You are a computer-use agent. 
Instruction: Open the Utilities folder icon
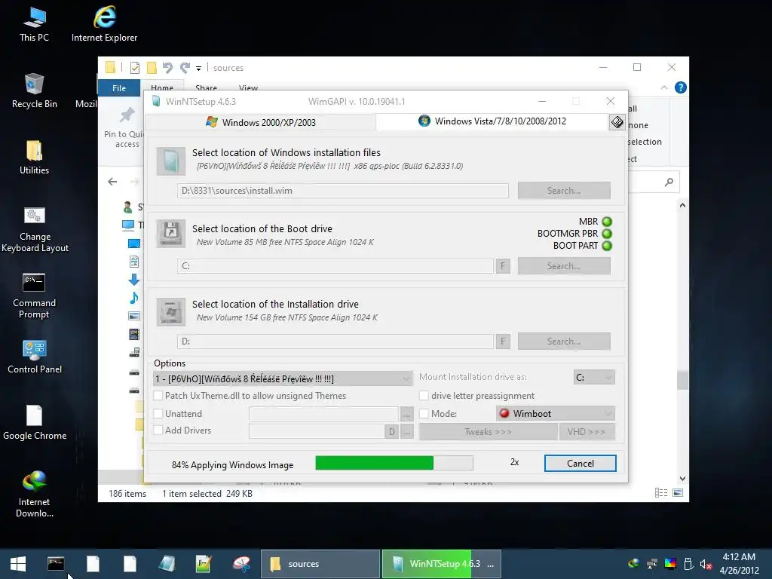tap(34, 157)
